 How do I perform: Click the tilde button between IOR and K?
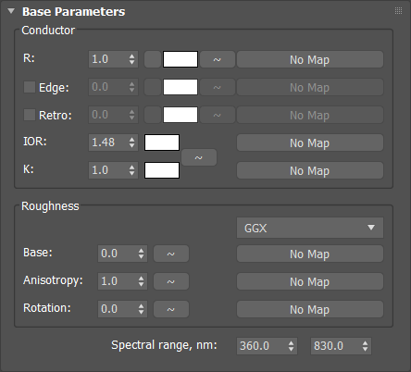click(199, 157)
